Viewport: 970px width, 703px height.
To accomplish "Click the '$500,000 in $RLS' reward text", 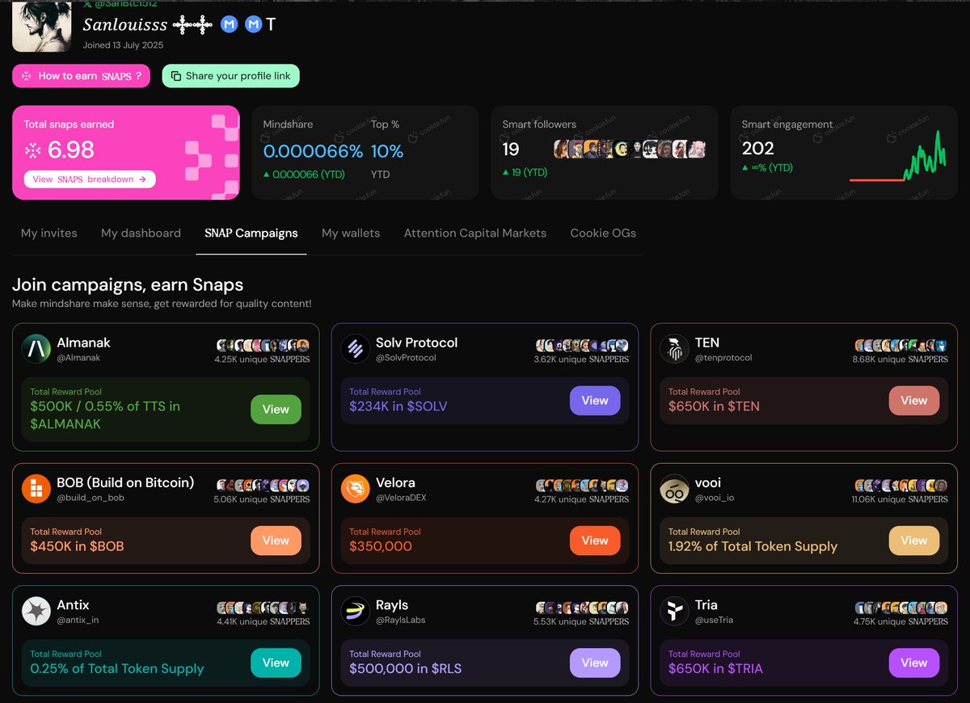I will tap(406, 668).
